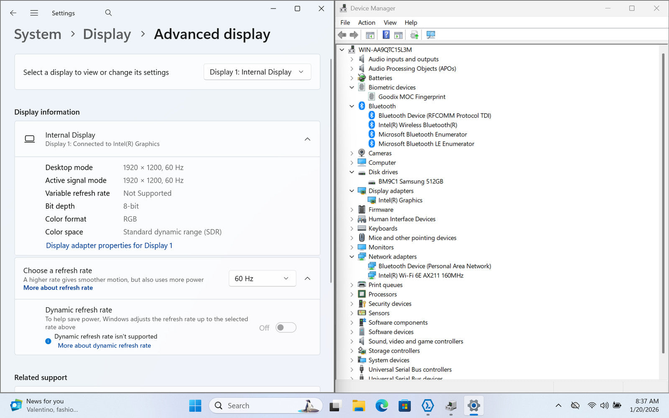The width and height of the screenshot is (669, 418).
Task: Open the View menu in Device Manager
Action: 390,23
